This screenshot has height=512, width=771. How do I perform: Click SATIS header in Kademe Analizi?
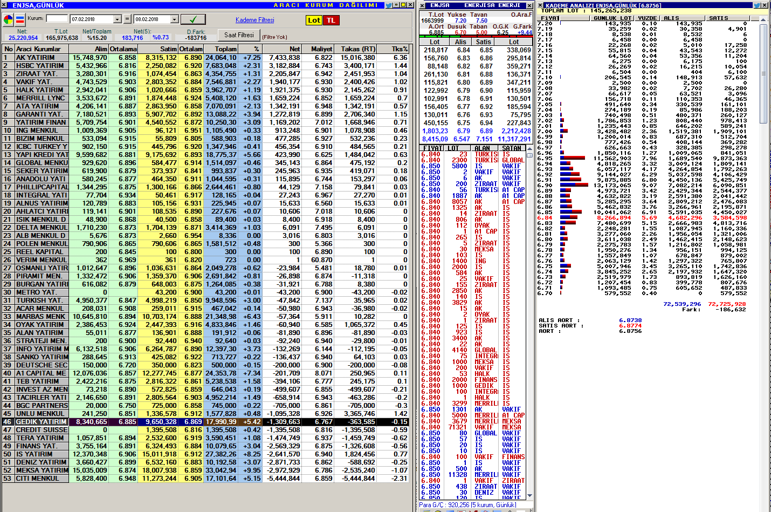[x=727, y=18]
